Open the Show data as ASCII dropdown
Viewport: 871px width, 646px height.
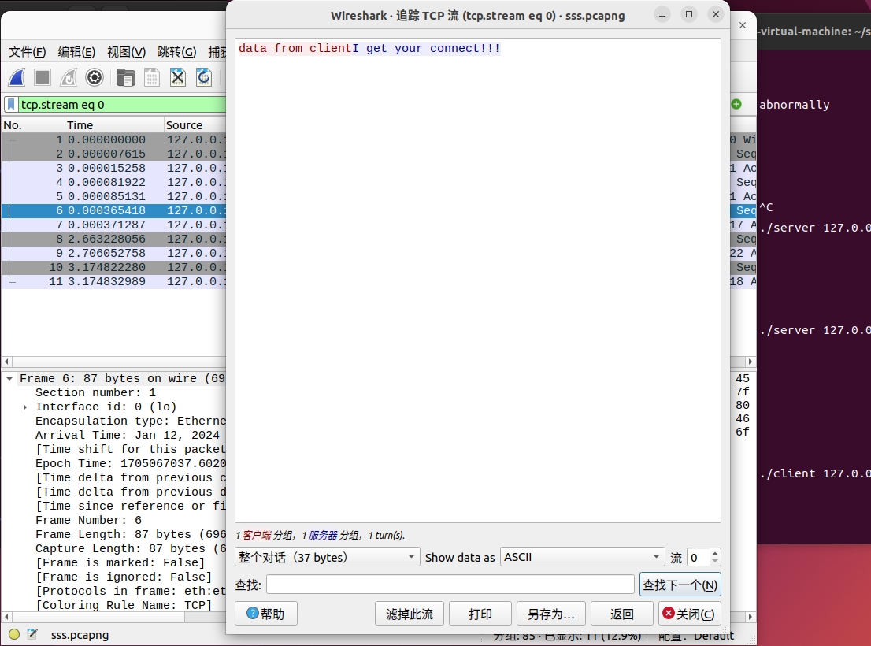click(582, 557)
